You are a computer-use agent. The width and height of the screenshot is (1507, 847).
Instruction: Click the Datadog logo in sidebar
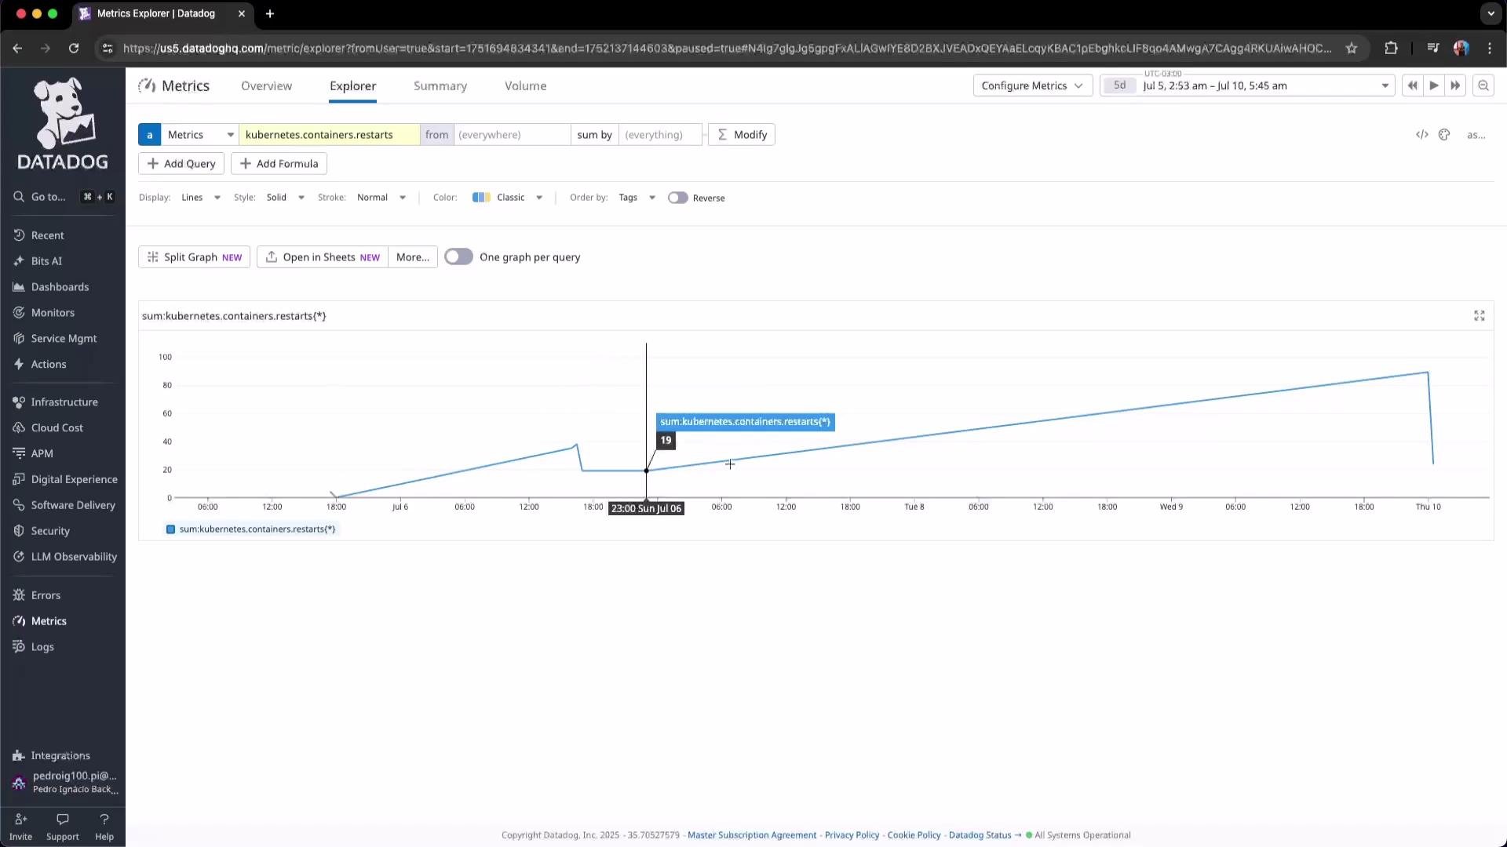click(63, 123)
